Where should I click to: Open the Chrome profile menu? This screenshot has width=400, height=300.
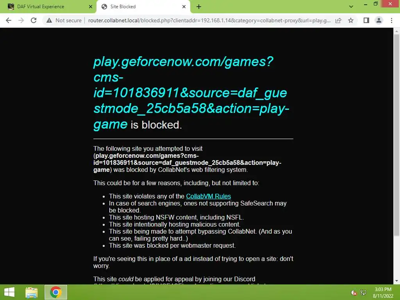(x=379, y=20)
